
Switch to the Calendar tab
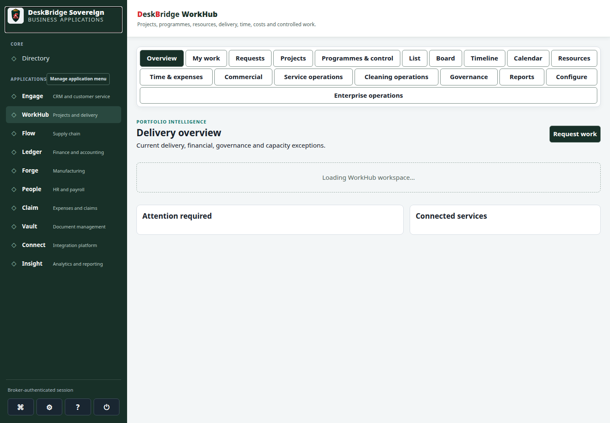[528, 58]
